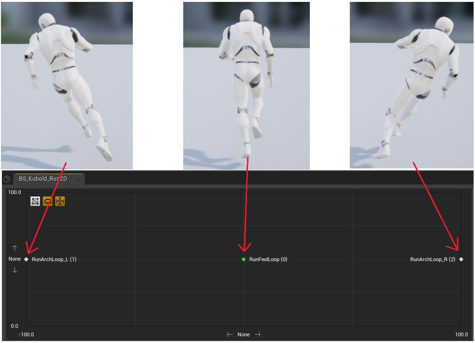The width and height of the screenshot is (475, 343).
Task: Click the horizontal axis None label
Action: click(244, 334)
